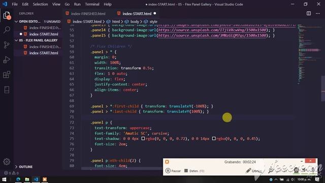Click 'justify-content: center;' code line
325x183 pixels.
click(121, 84)
